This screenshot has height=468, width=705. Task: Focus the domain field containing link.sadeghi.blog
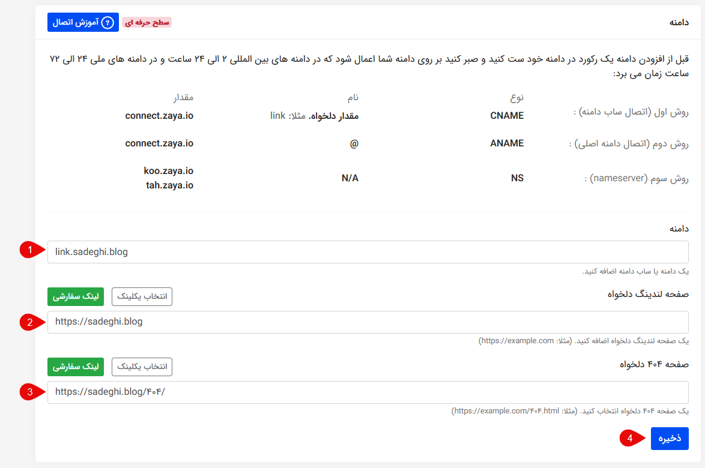pos(368,252)
